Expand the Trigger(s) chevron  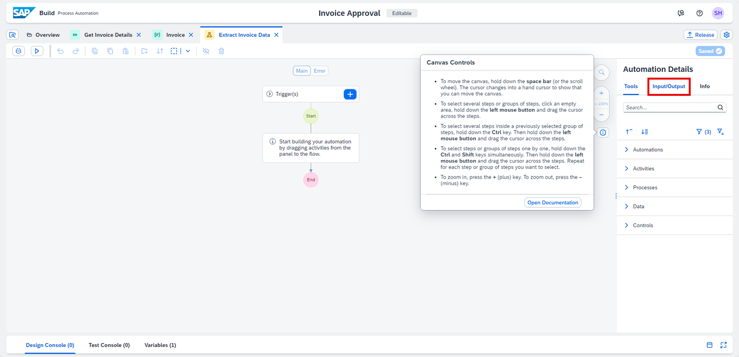270,94
